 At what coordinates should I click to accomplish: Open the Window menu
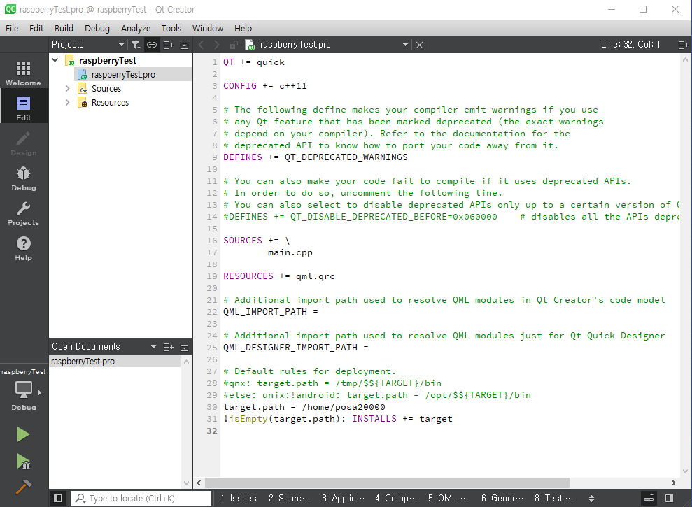(207, 28)
